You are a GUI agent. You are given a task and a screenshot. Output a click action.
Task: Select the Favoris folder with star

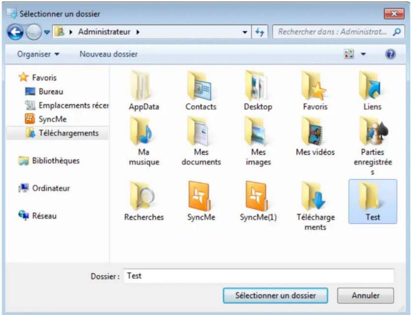[x=314, y=85]
